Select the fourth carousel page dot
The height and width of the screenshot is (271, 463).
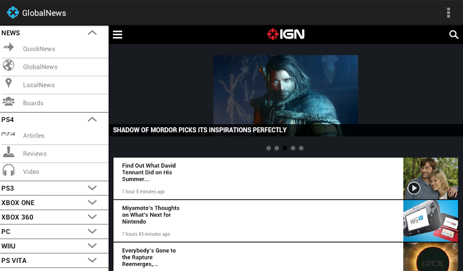293,148
